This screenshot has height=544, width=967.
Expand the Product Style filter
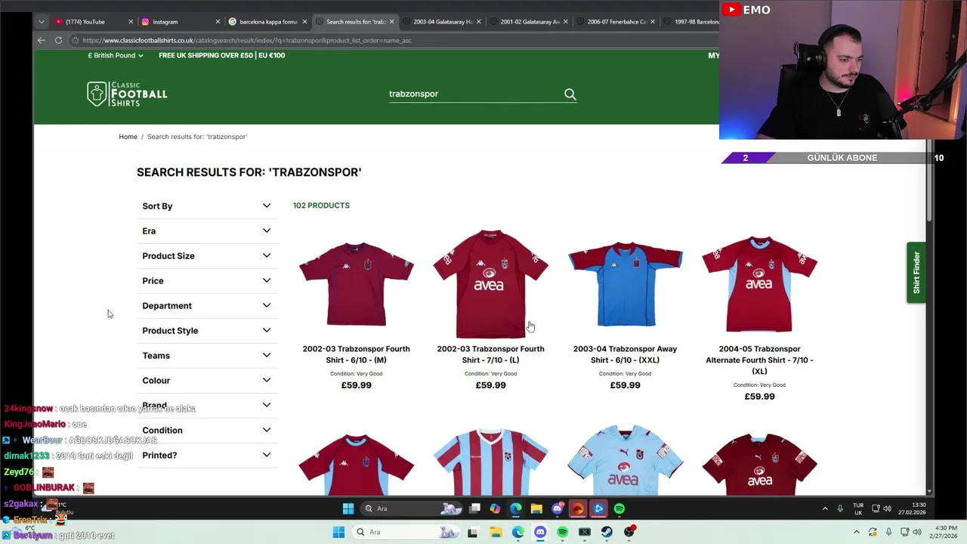206,330
